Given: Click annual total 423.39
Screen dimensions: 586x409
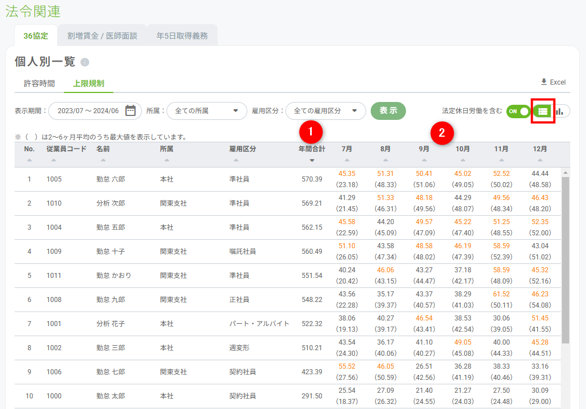Looking at the screenshot, I should [x=312, y=372].
